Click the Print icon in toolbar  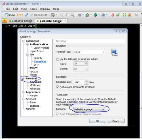pos(80,15)
